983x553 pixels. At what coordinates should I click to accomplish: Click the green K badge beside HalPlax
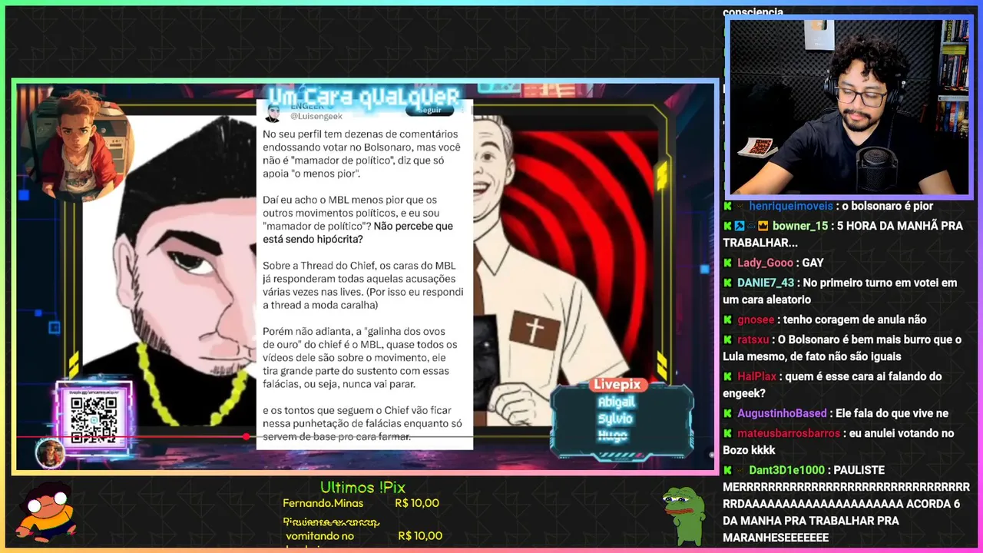pyautogui.click(x=727, y=376)
